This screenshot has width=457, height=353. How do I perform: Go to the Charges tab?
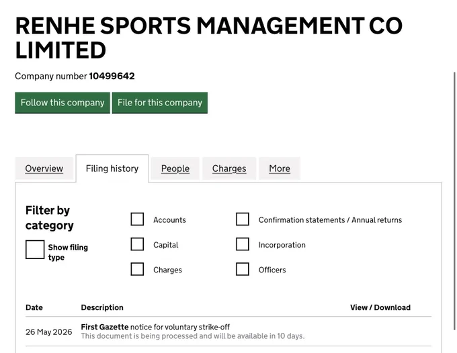pyautogui.click(x=229, y=168)
